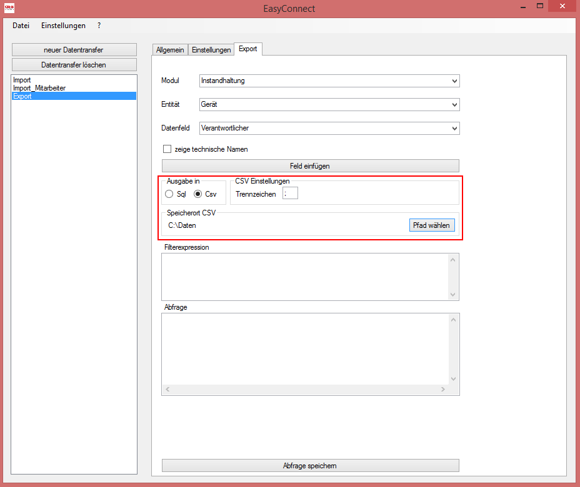Open the Datei menu
Screen dimensions: 580x487
tap(21, 26)
